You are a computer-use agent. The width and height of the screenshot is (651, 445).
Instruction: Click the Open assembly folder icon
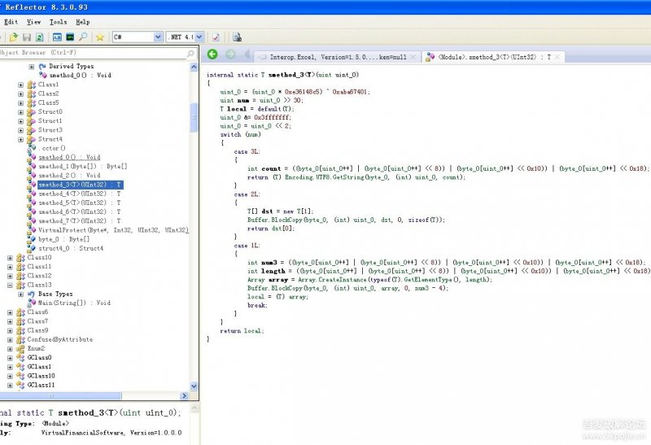pos(13,37)
